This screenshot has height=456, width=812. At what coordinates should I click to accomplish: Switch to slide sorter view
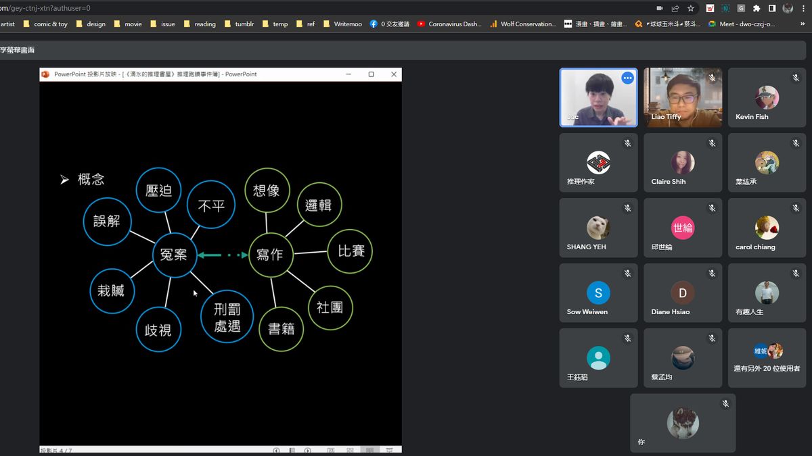350,450
